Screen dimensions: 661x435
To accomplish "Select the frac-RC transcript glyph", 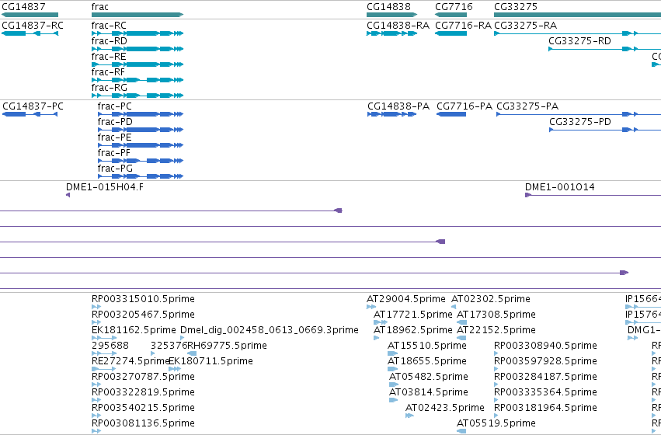I will coord(137,33).
